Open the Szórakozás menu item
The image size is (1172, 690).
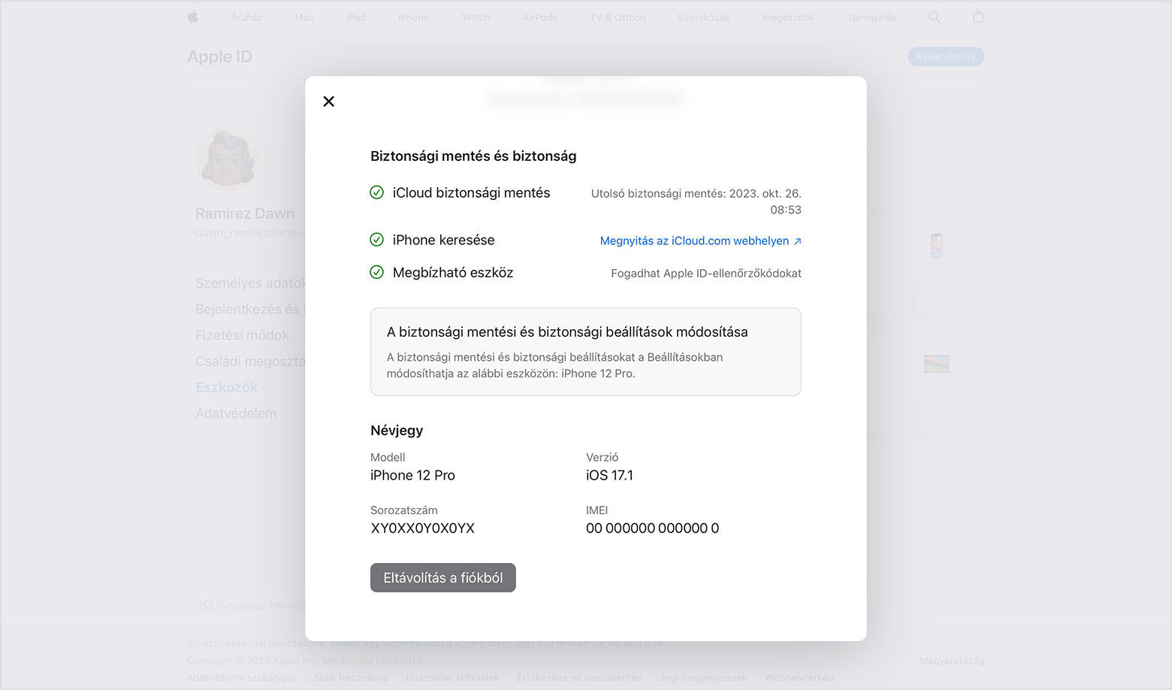point(703,17)
